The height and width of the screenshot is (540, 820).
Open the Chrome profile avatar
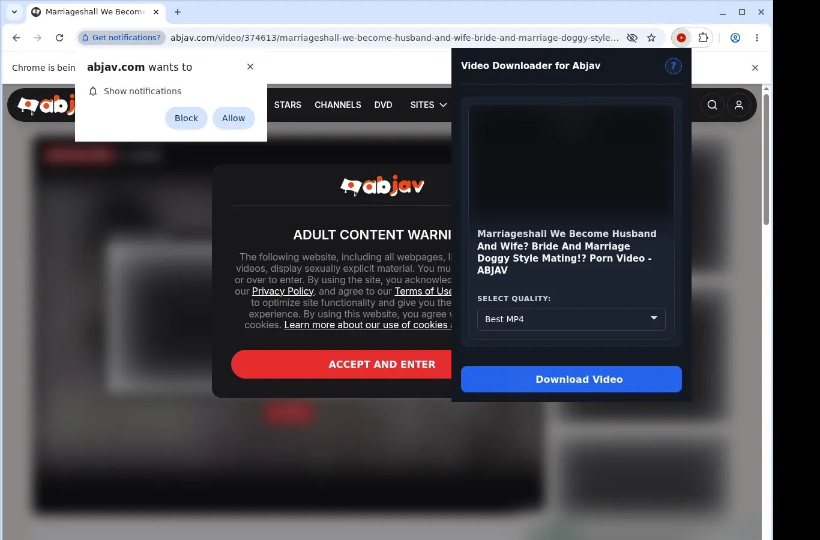click(735, 38)
